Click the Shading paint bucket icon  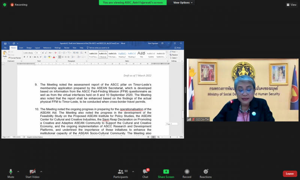(78, 57)
